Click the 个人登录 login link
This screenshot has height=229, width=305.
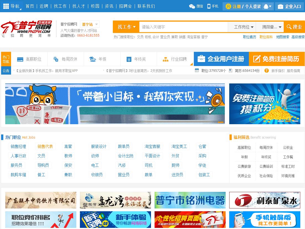(253, 6)
